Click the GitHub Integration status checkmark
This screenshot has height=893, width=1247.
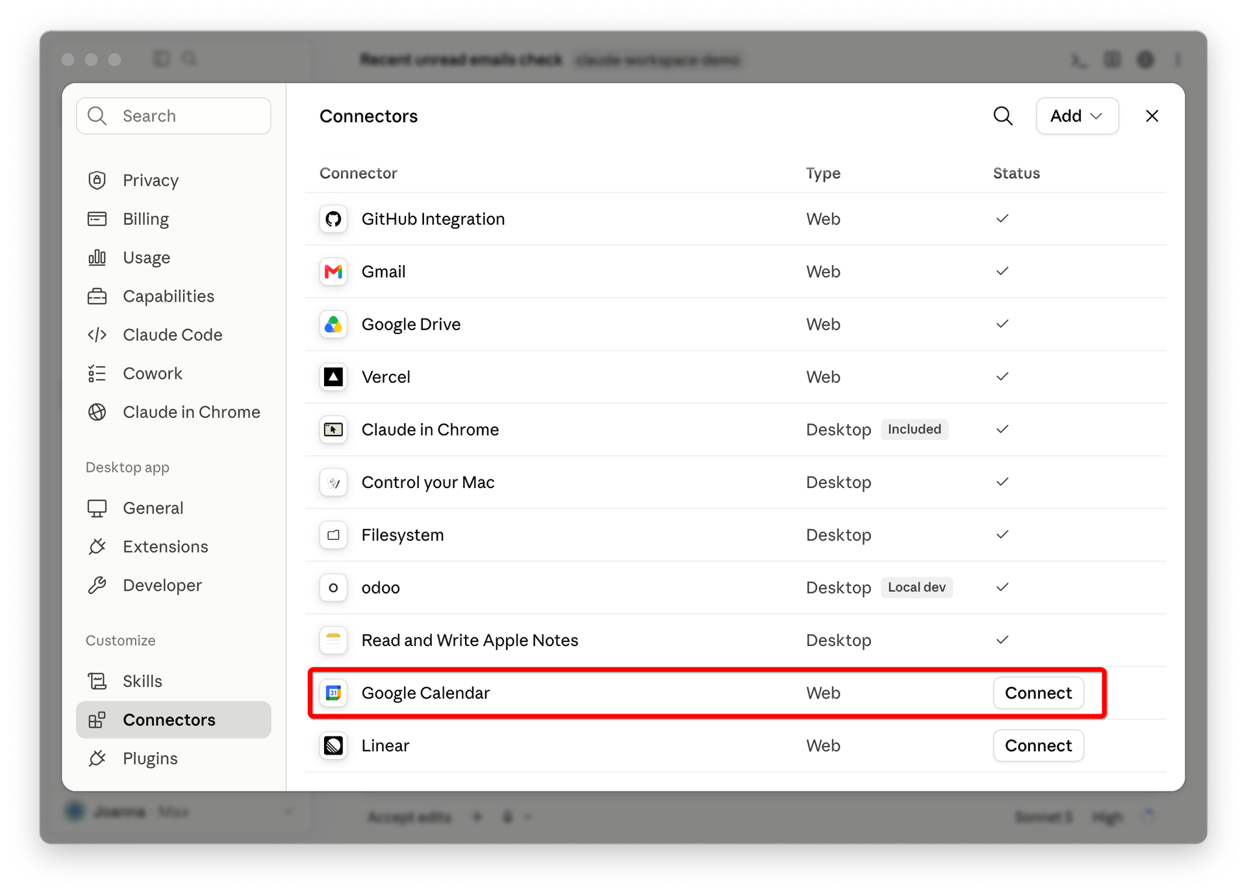[x=1002, y=219]
